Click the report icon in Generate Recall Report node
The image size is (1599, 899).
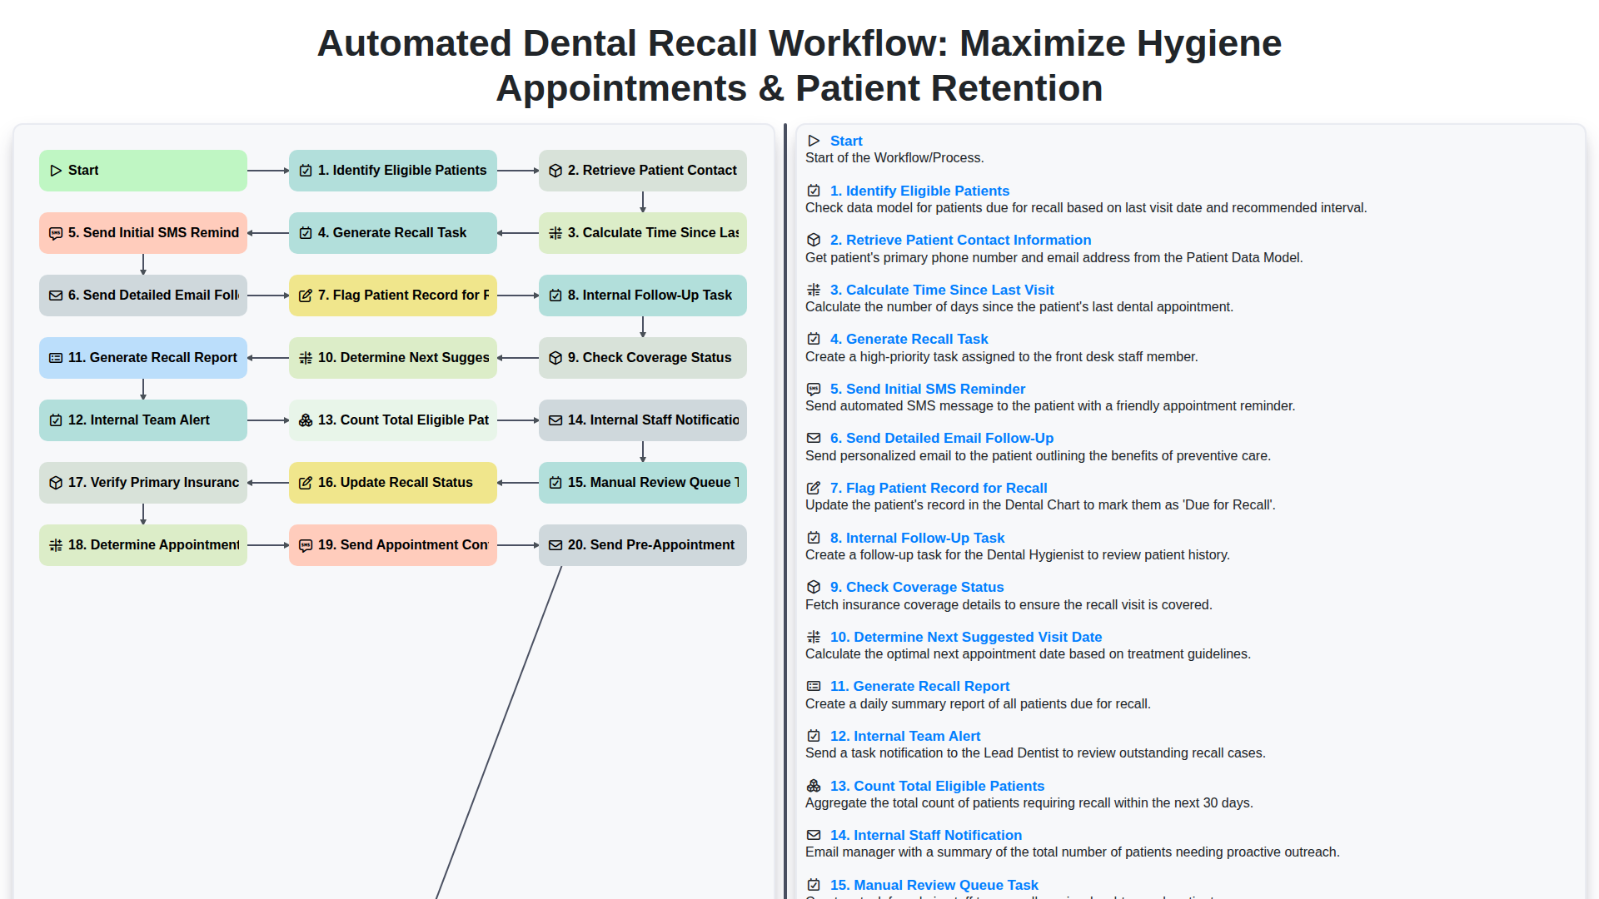[x=56, y=358]
